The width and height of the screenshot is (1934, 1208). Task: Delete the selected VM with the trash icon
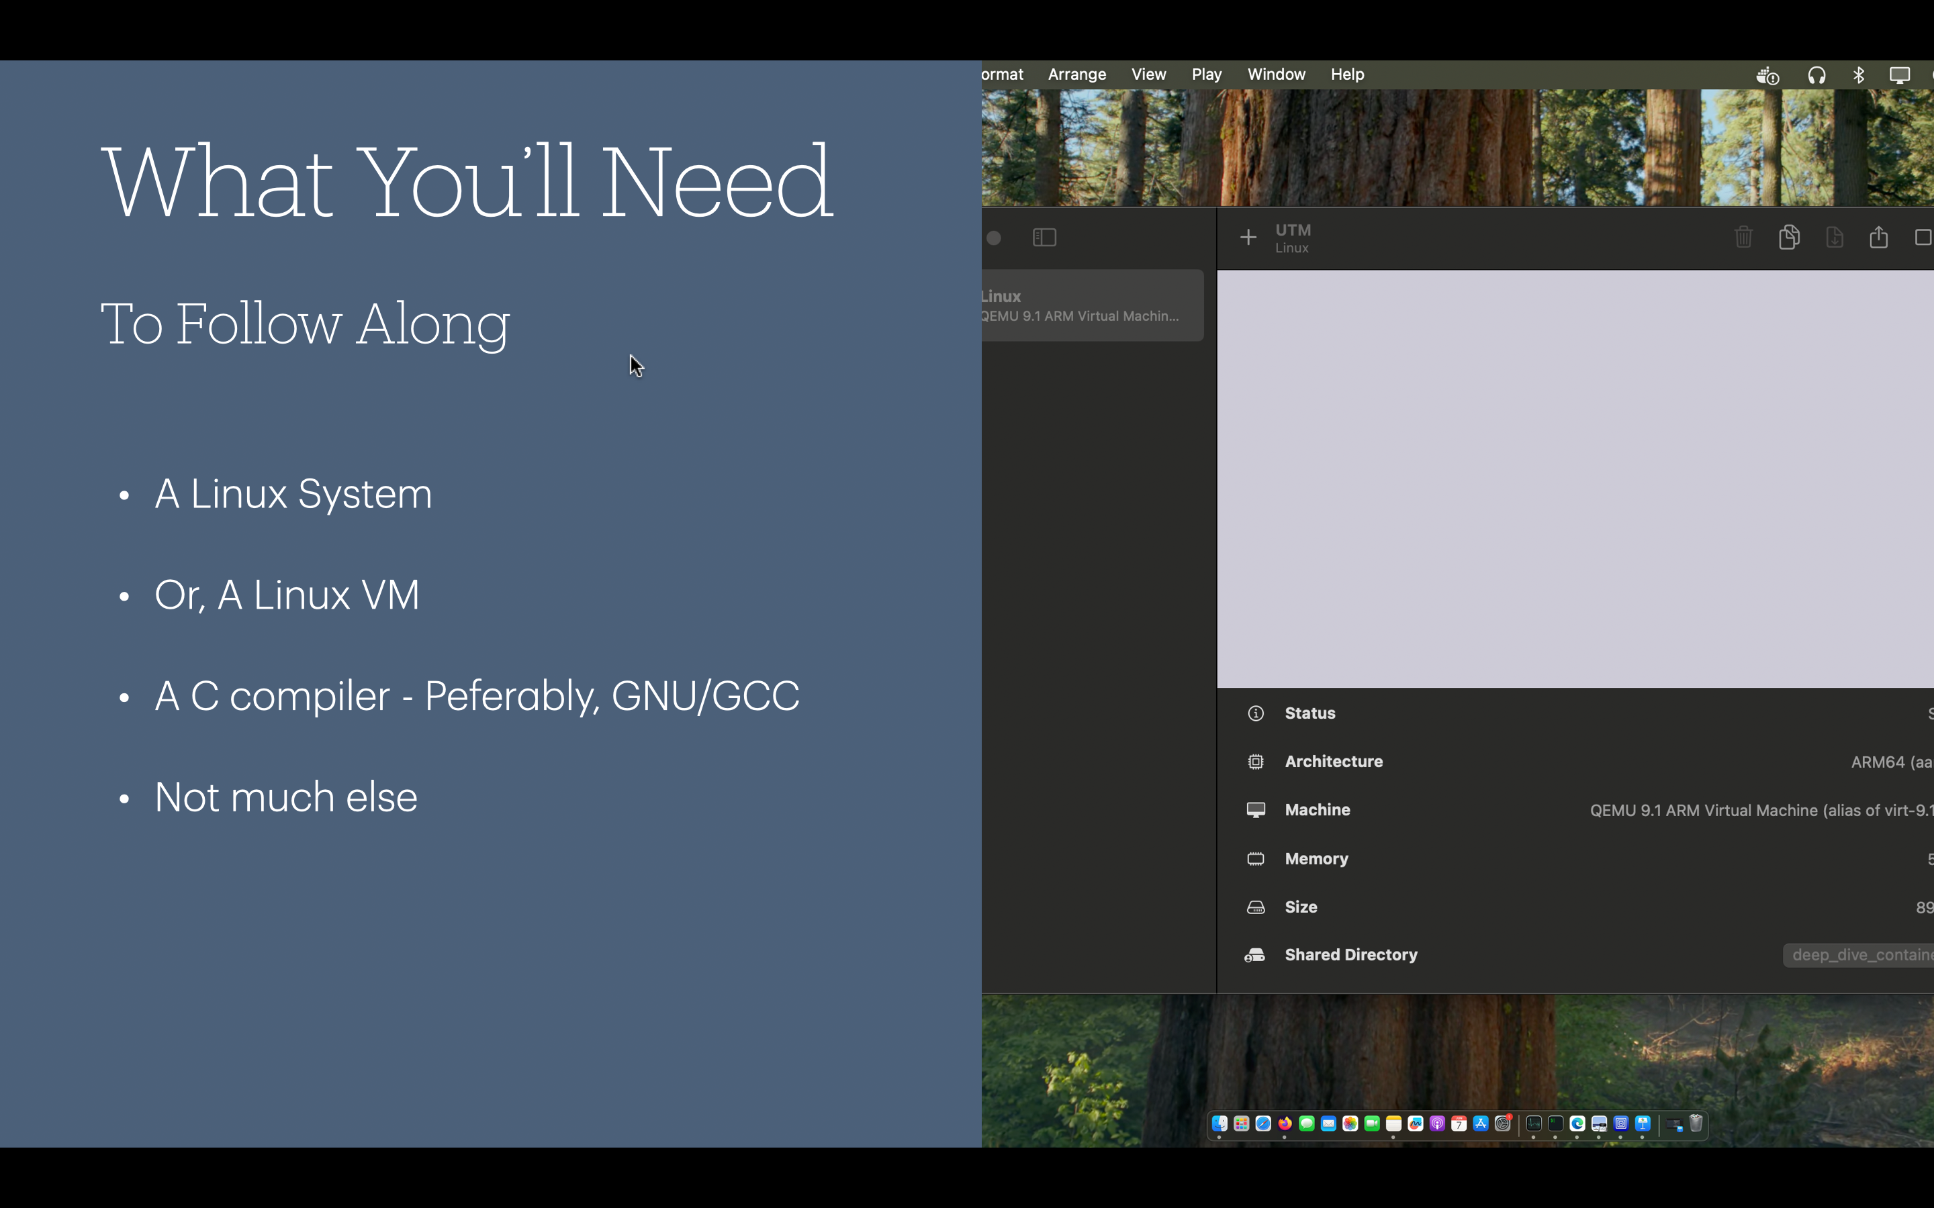[x=1743, y=238]
